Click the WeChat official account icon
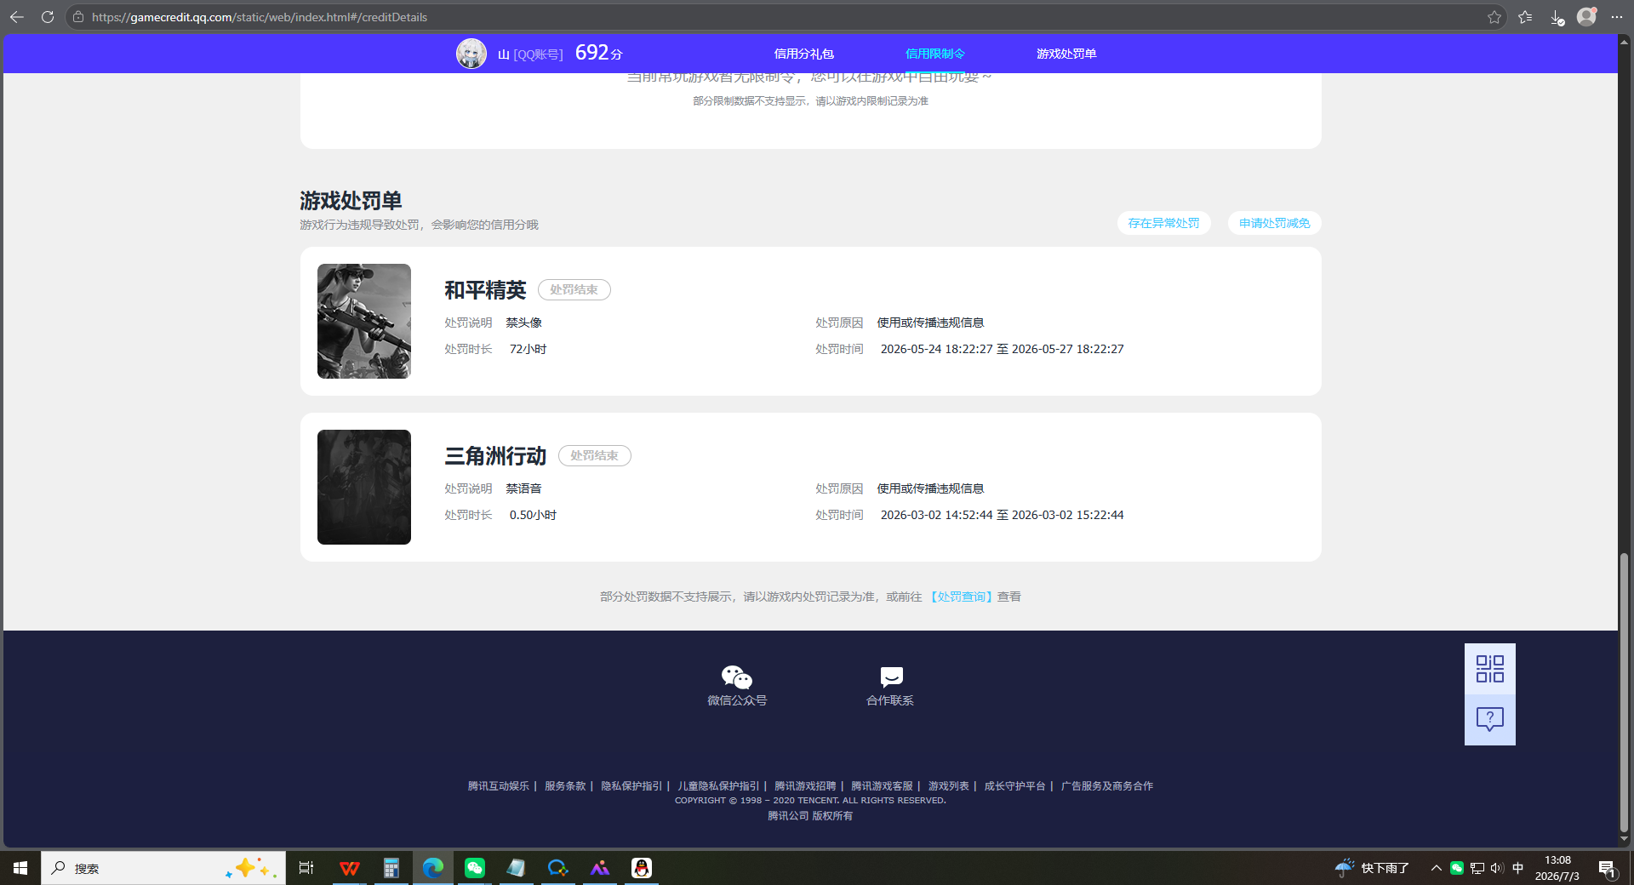The width and height of the screenshot is (1634, 885). [x=737, y=677]
